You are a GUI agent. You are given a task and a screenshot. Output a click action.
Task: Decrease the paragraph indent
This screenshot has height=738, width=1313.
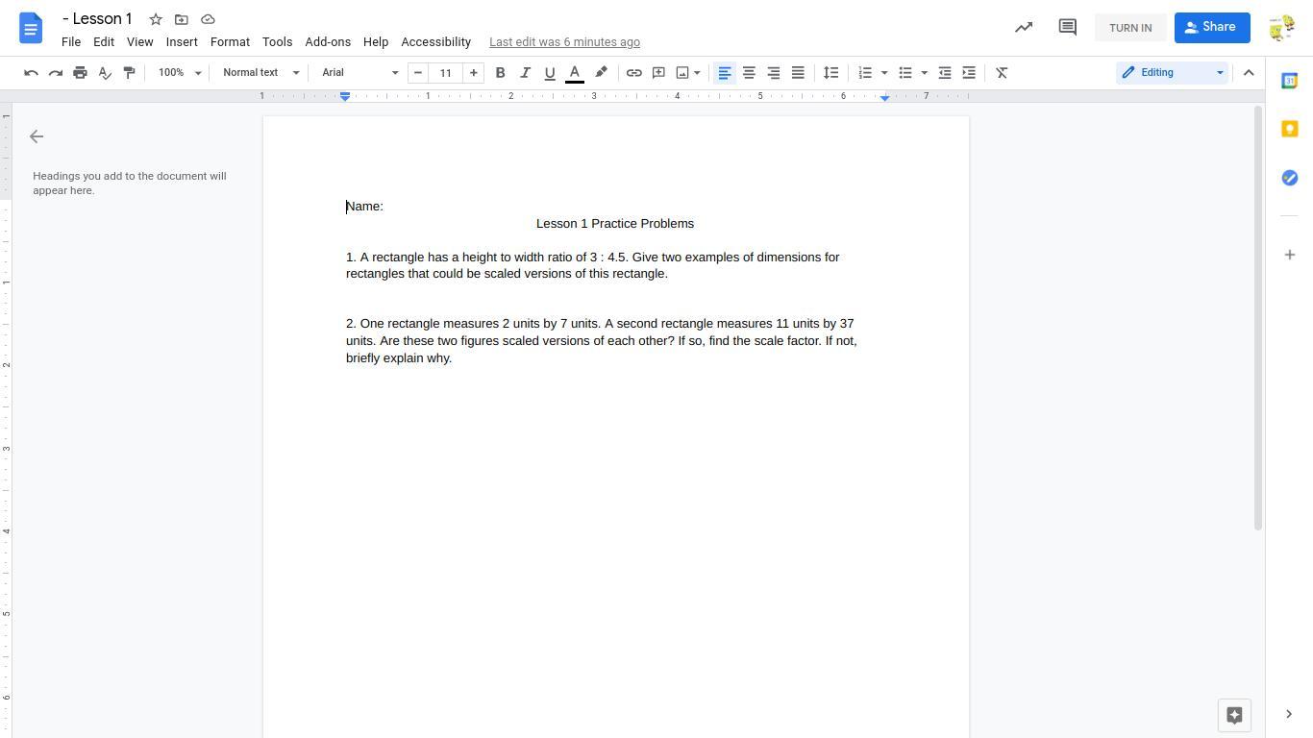[x=945, y=73]
